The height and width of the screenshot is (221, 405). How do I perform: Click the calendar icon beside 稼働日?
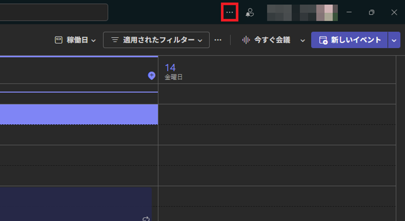[x=59, y=40]
